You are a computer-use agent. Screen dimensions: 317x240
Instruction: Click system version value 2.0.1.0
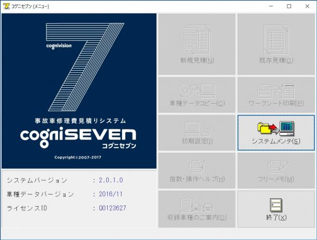[x=111, y=180]
